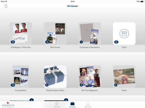Tap the play icon on Films thumbnail
145x108 pixels.
(125, 82)
